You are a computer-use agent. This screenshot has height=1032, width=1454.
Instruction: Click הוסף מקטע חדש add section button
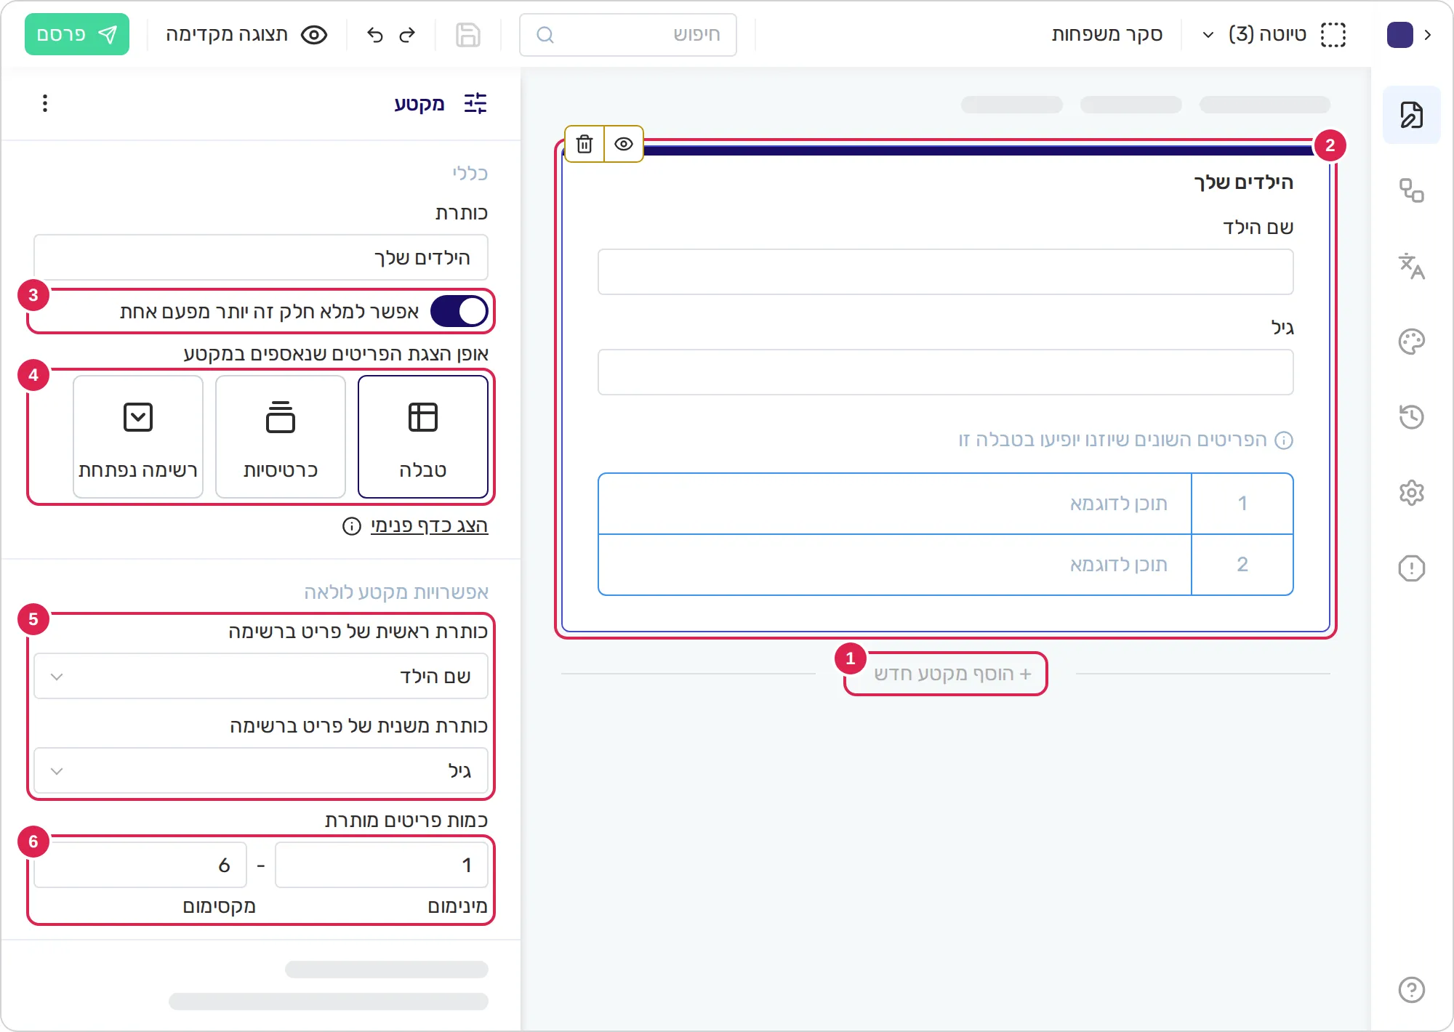[952, 674]
